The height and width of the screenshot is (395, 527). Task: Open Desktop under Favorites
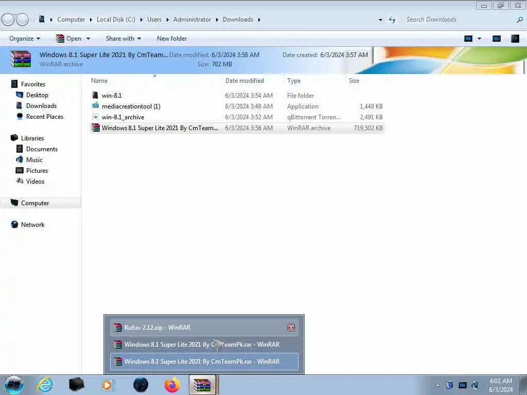tap(37, 95)
